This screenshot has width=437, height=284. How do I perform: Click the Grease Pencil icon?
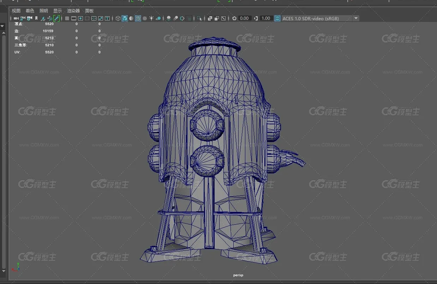pos(56,18)
